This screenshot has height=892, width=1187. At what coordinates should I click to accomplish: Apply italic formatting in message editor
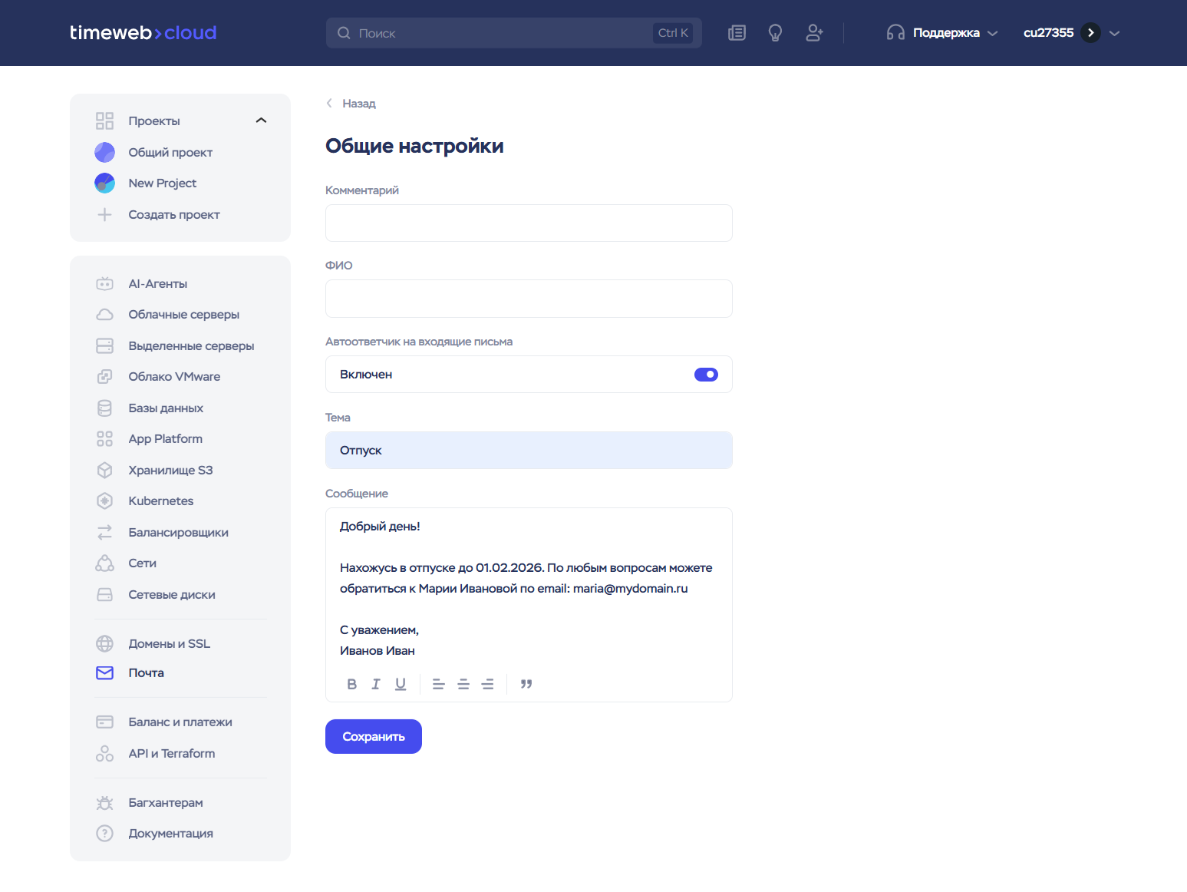click(x=376, y=684)
